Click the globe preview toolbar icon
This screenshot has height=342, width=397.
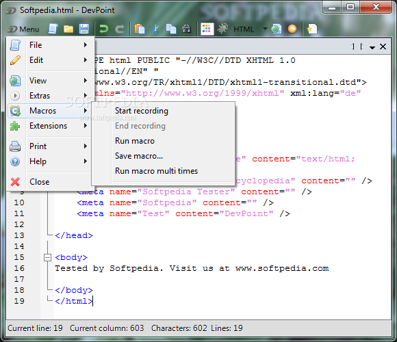click(x=277, y=29)
